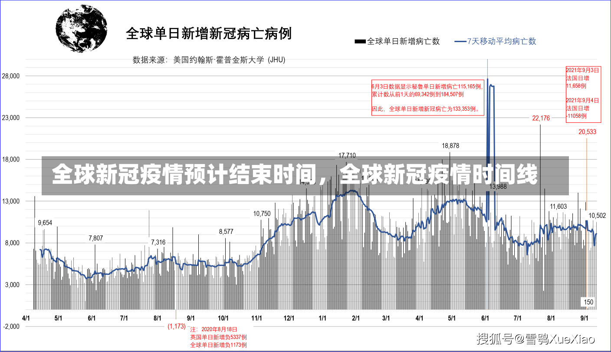Screen dimensions: 611x352
Task: Click data label 11,603
Action: coord(558,206)
